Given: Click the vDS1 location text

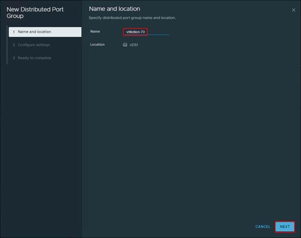Looking at the screenshot, I should pos(134,45).
